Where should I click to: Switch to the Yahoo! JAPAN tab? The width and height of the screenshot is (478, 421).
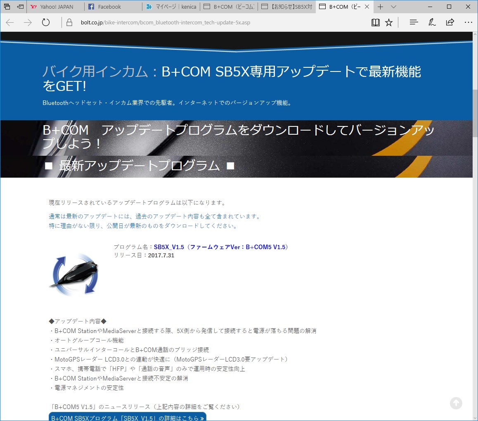point(55,7)
